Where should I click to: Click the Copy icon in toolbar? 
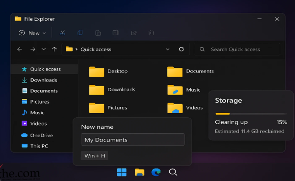(80, 33)
